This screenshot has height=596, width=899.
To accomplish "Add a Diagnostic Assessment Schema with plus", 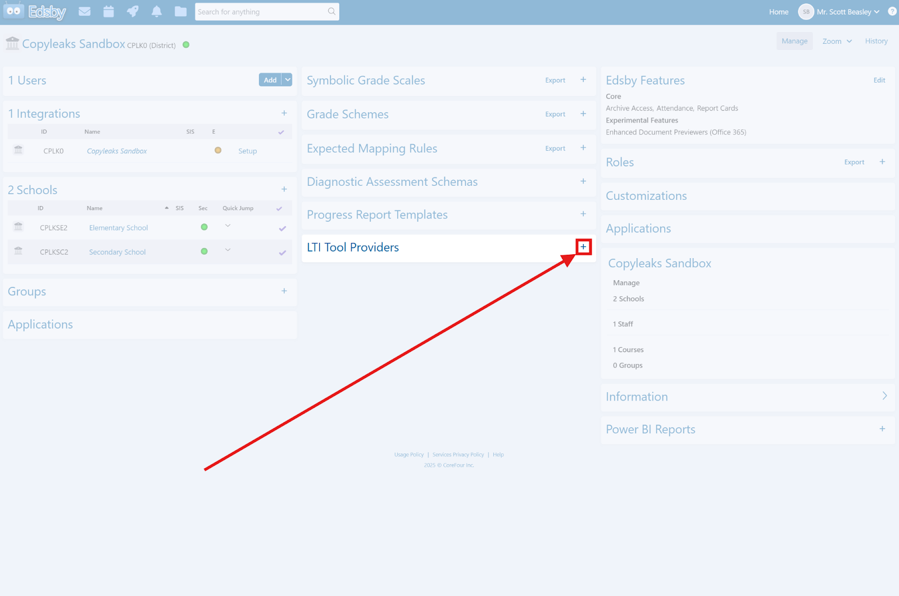I will (x=583, y=181).
